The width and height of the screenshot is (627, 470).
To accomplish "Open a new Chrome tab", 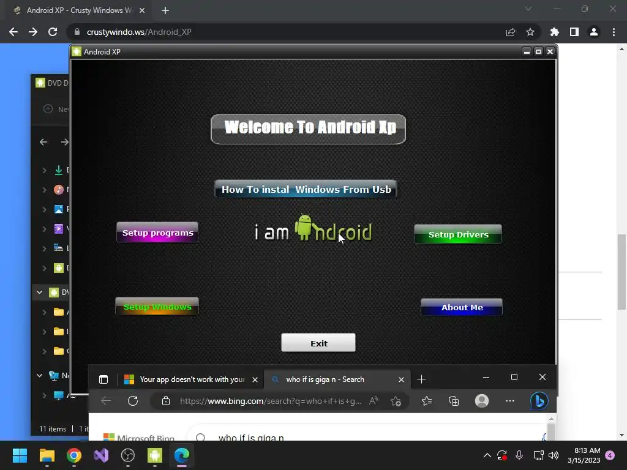I will pos(165,10).
